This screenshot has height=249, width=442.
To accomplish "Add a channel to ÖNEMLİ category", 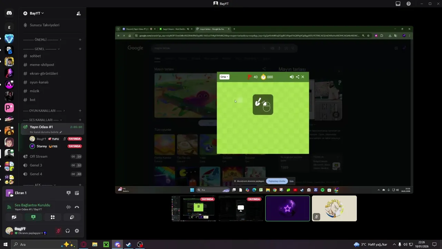I will coord(80,39).
